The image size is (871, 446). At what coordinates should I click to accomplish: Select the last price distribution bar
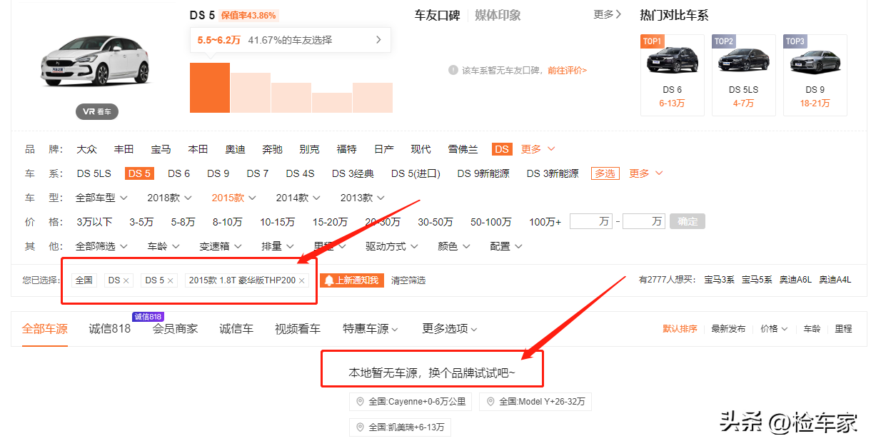point(373,98)
